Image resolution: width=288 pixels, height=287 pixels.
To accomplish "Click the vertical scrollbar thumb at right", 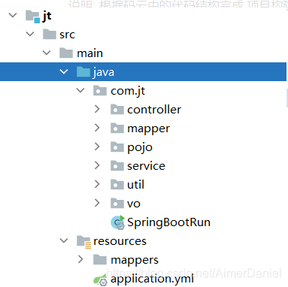I will pos(287,98).
